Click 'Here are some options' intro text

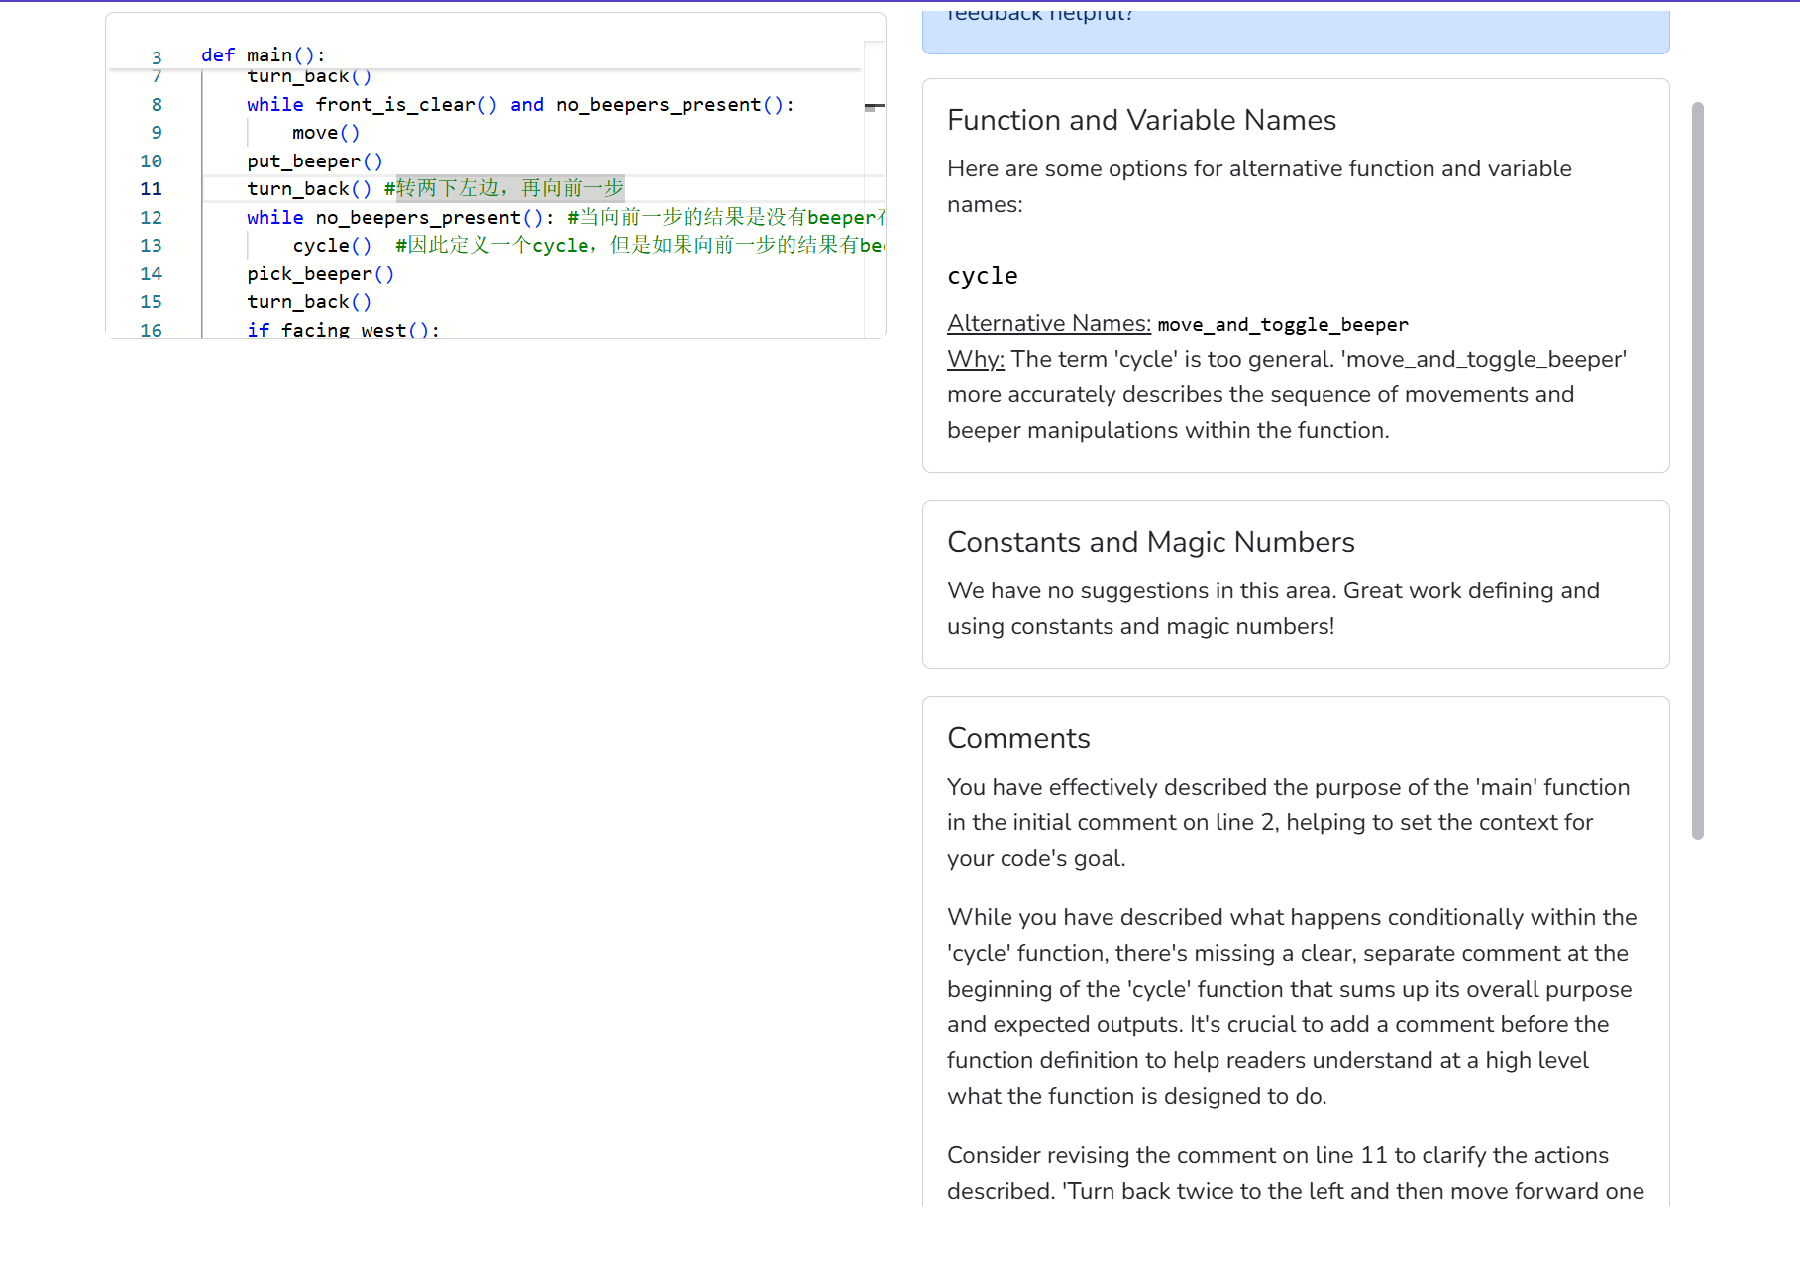point(1259,186)
